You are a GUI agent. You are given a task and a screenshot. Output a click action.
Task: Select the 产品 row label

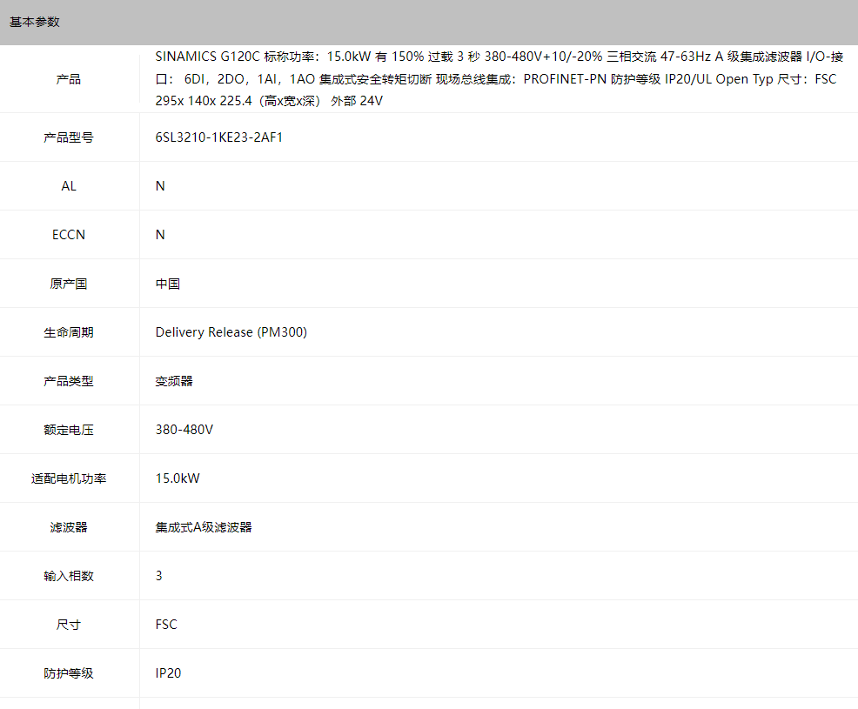tap(69, 79)
